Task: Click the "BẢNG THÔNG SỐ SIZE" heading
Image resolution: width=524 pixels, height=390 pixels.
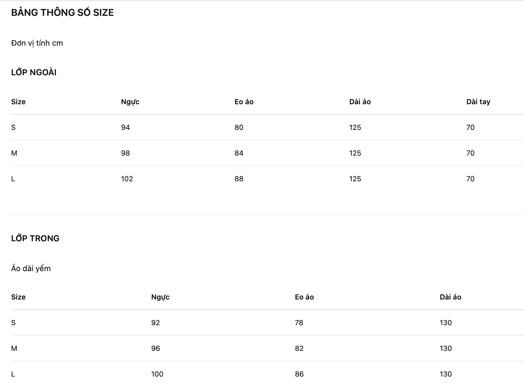Action: 62,13
